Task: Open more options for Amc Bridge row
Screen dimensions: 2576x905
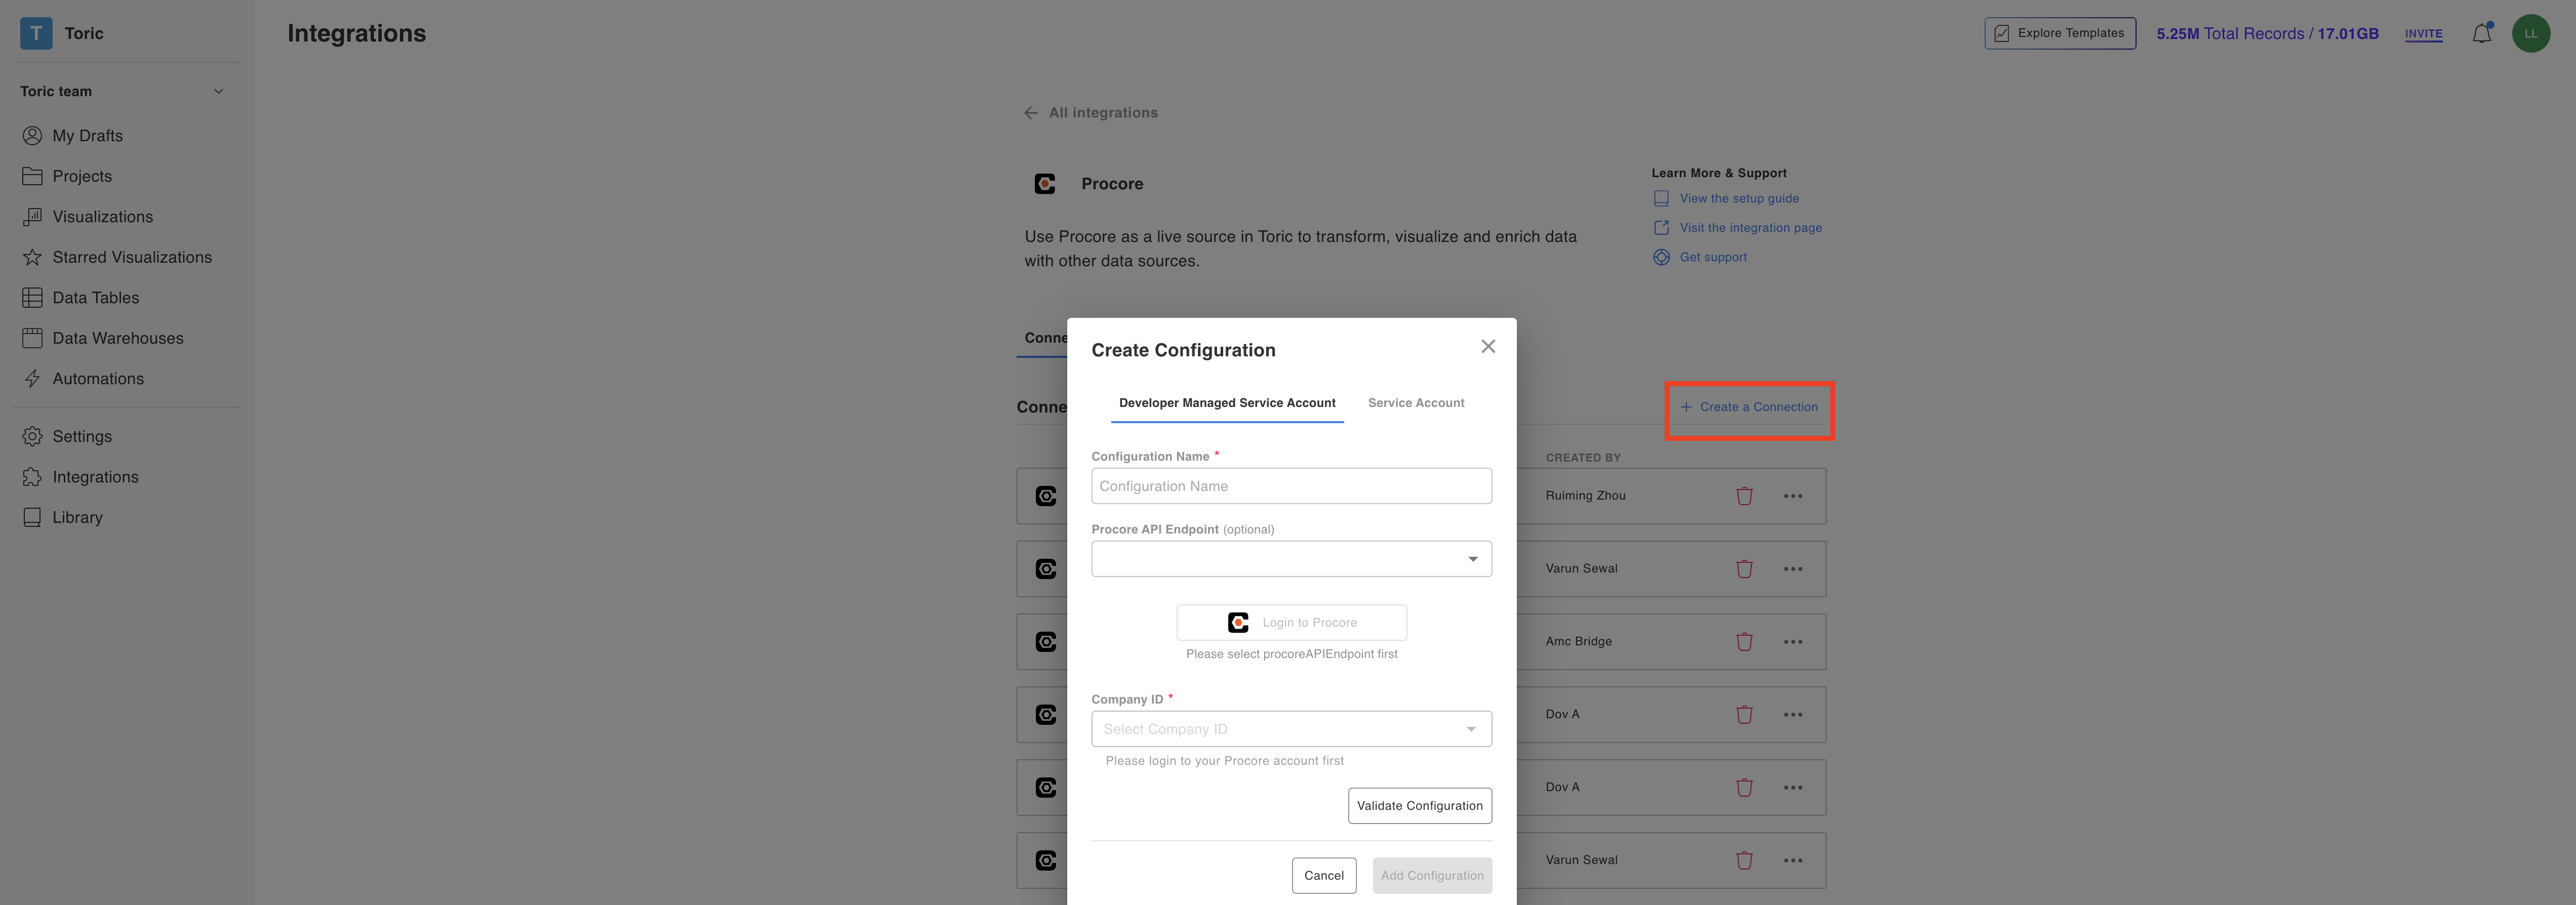Action: click(1793, 642)
